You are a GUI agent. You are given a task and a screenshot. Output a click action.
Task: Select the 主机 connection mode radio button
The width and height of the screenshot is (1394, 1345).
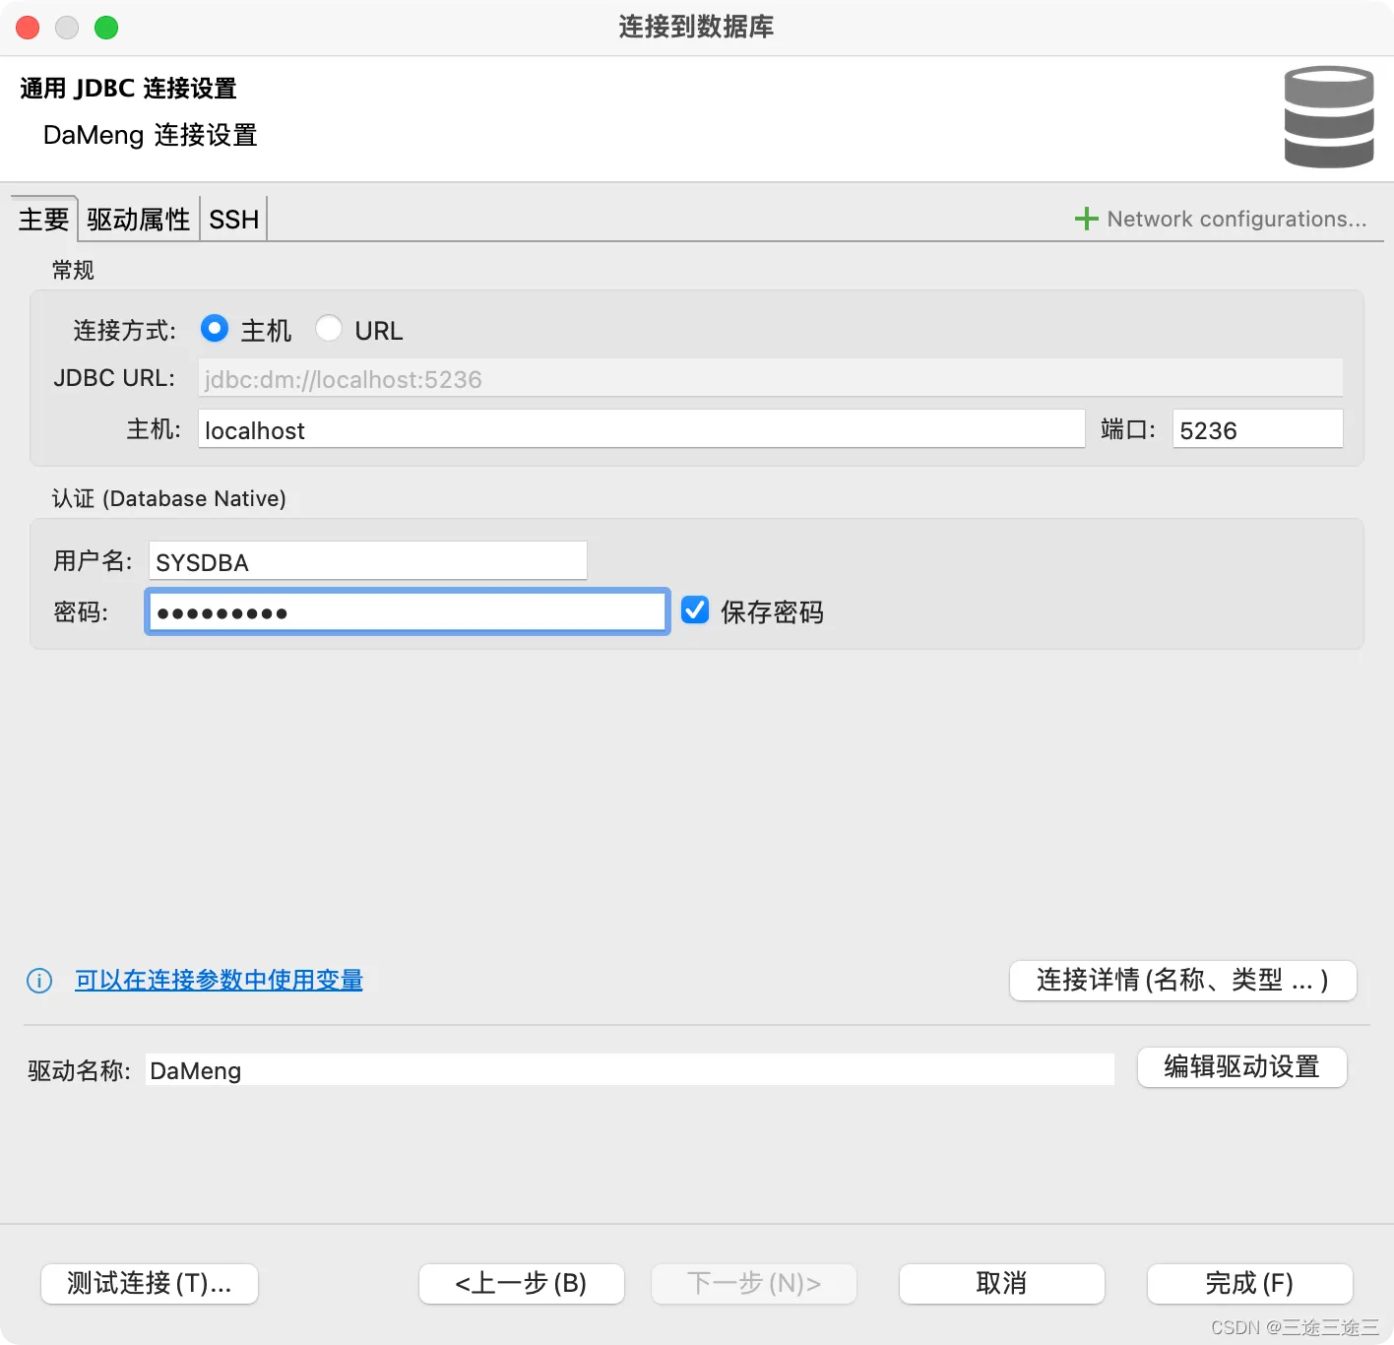click(x=215, y=329)
